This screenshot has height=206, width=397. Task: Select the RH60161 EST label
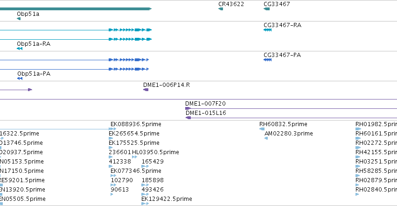pyautogui.click(x=376, y=134)
